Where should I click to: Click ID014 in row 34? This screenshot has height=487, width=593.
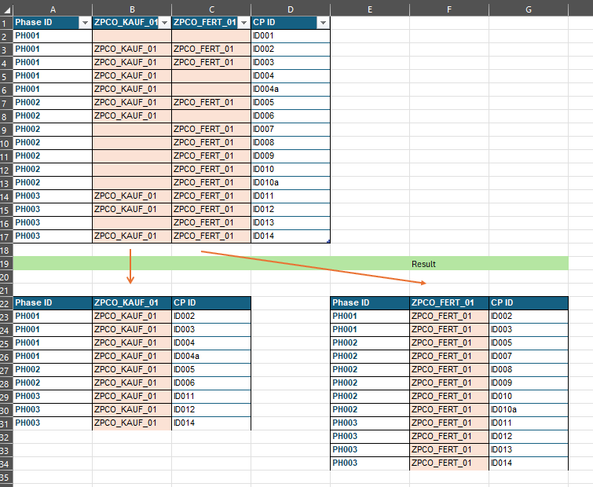tap(529, 463)
